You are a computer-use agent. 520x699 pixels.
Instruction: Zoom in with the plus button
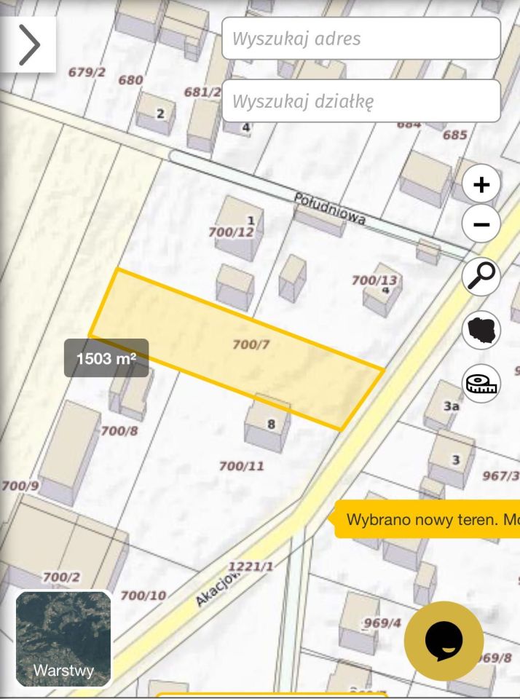coord(481,183)
